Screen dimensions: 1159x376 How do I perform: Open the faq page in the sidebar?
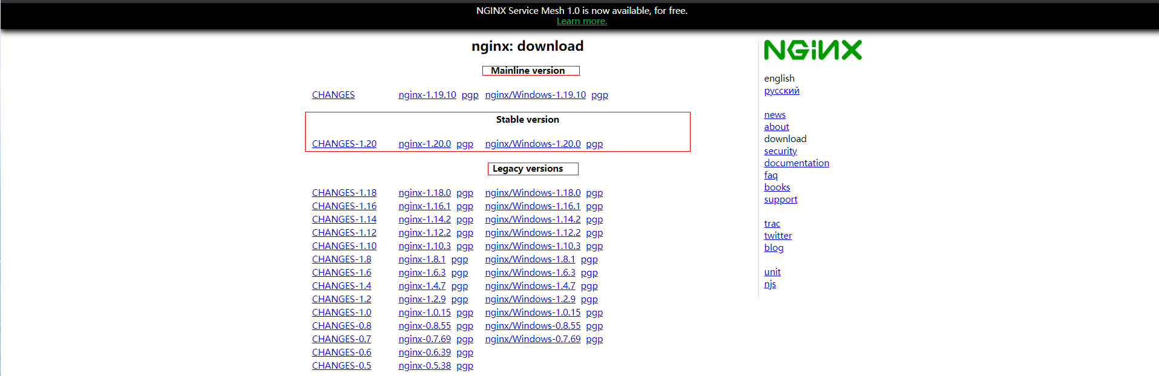pyautogui.click(x=771, y=175)
